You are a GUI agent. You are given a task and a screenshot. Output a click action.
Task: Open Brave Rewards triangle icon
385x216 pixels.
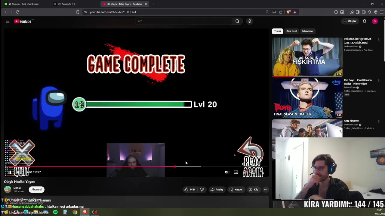[295, 12]
